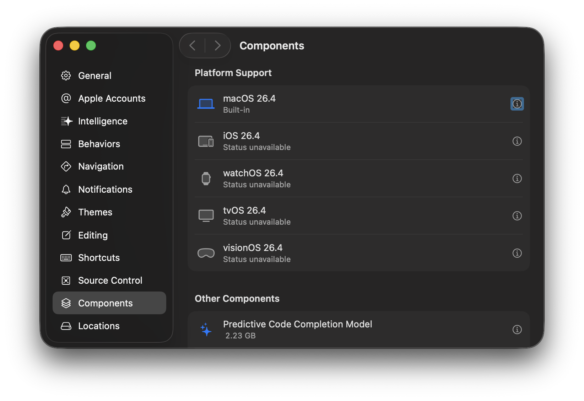
Task: Click the macOS laptop platform icon
Action: pos(206,104)
